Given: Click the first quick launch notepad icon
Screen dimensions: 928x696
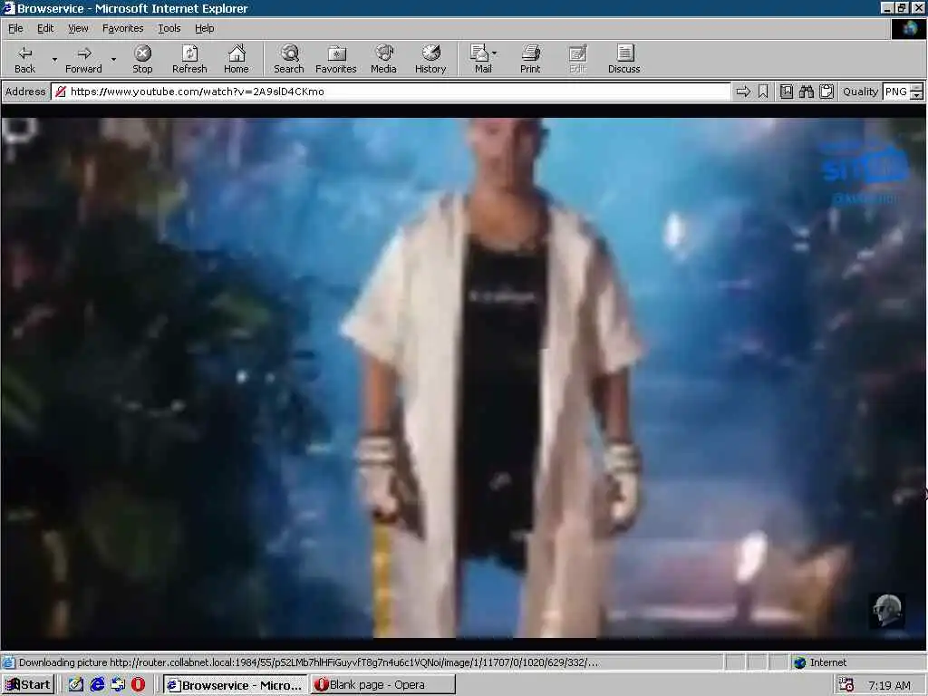Looking at the screenshot, I should (x=76, y=685).
